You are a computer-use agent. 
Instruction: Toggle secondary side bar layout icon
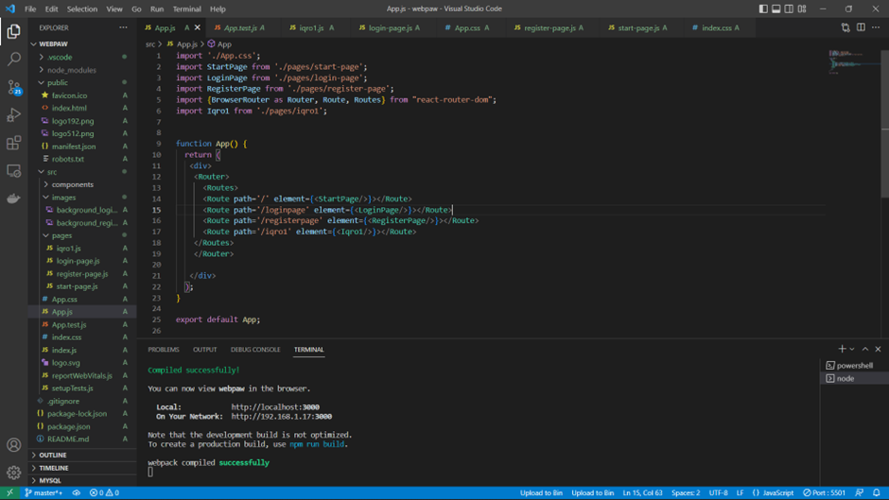pyautogui.click(x=789, y=9)
